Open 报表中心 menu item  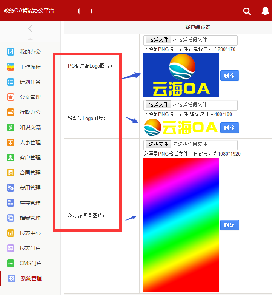(x=30, y=233)
